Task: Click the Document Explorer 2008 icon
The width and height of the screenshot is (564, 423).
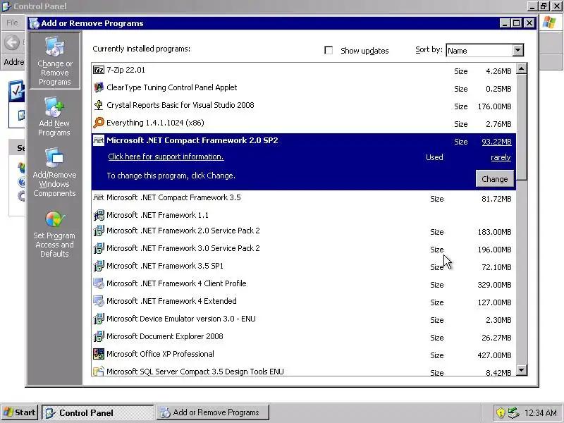Action: [99, 336]
